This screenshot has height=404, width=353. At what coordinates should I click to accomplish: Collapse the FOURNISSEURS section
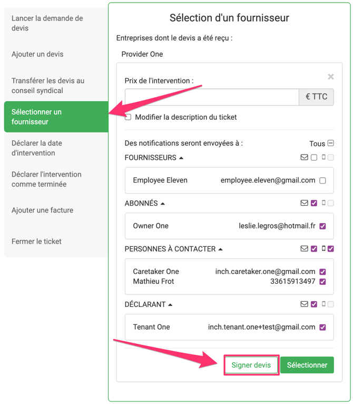tap(181, 158)
